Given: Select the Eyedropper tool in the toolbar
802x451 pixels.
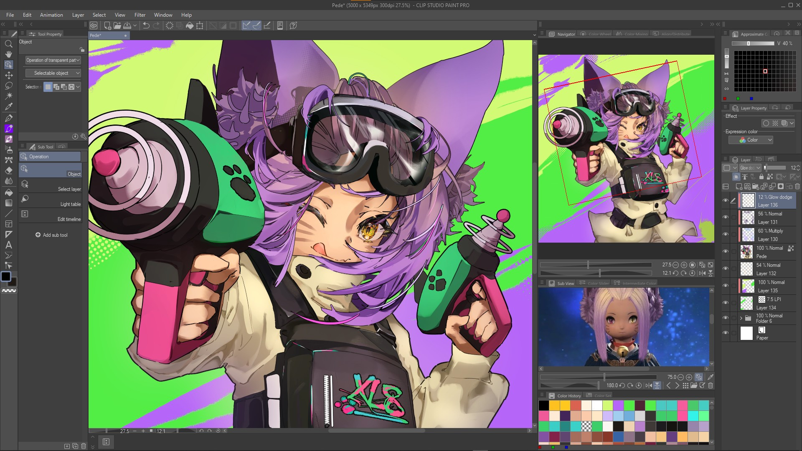Looking at the screenshot, I should click(8, 106).
